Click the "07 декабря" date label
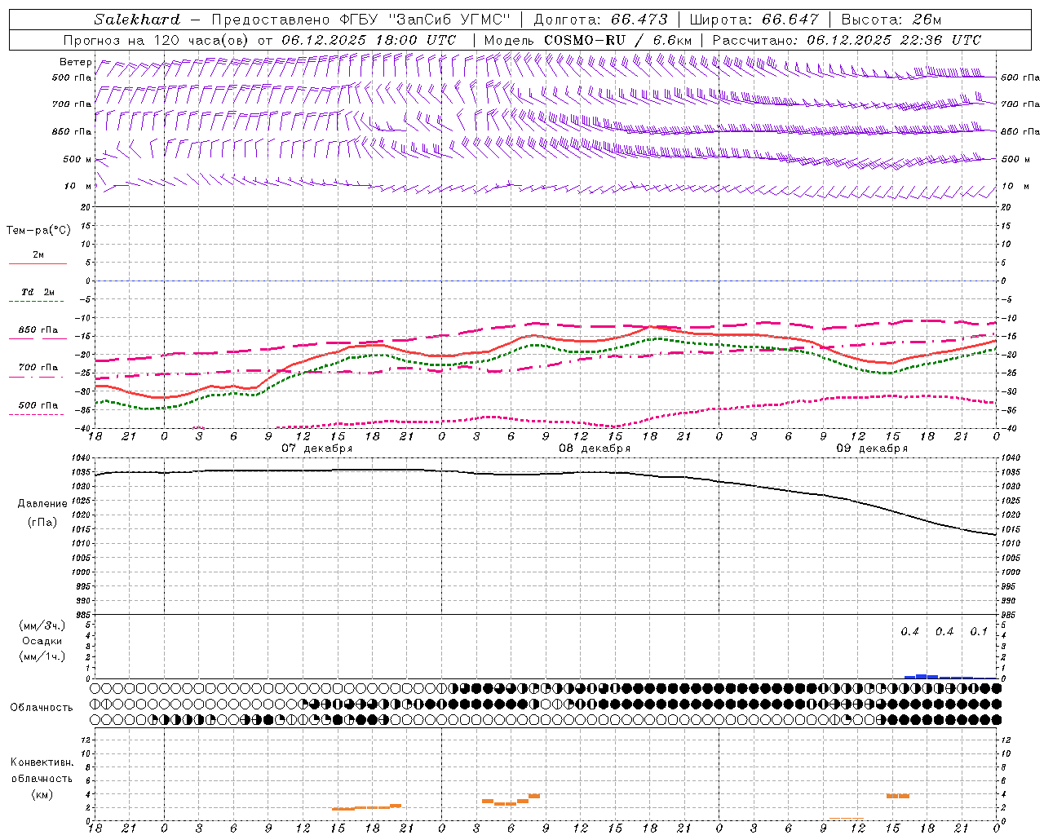The image size is (1044, 835). click(x=317, y=448)
